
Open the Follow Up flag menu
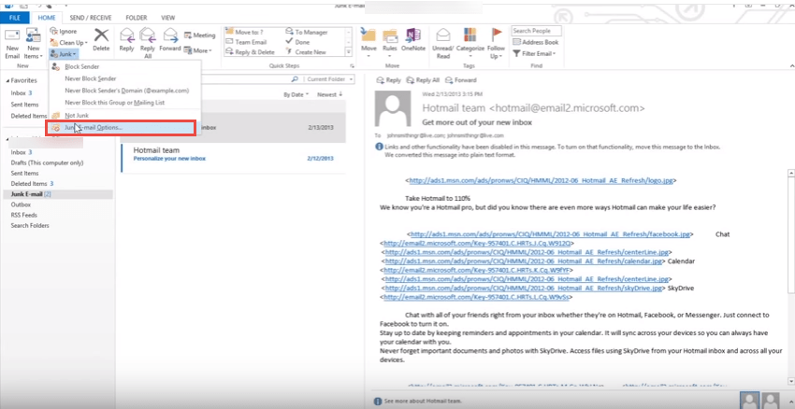[496, 44]
